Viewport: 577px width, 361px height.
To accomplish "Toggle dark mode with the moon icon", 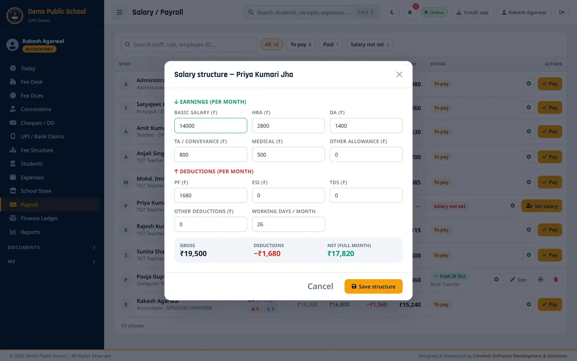I will coord(392,12).
